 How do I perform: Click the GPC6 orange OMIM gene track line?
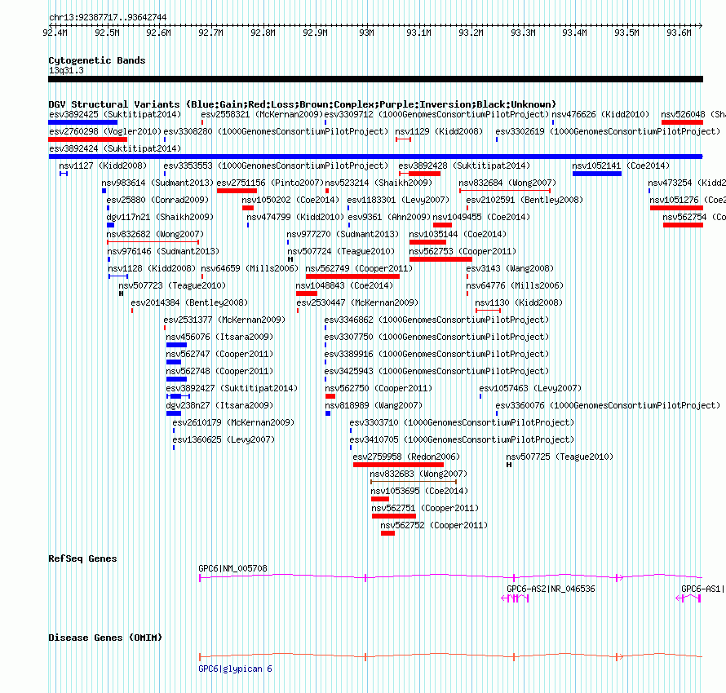point(450,656)
